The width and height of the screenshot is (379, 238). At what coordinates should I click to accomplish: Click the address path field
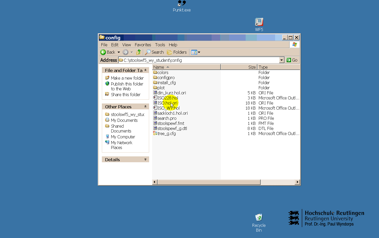coord(199,60)
